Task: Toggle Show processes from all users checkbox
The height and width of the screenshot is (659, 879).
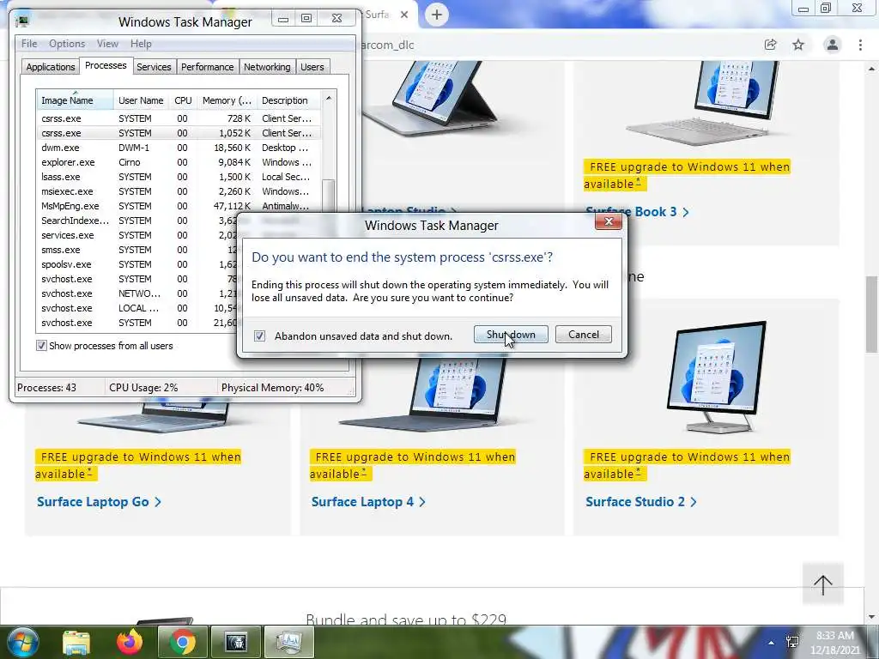Action: tap(41, 346)
